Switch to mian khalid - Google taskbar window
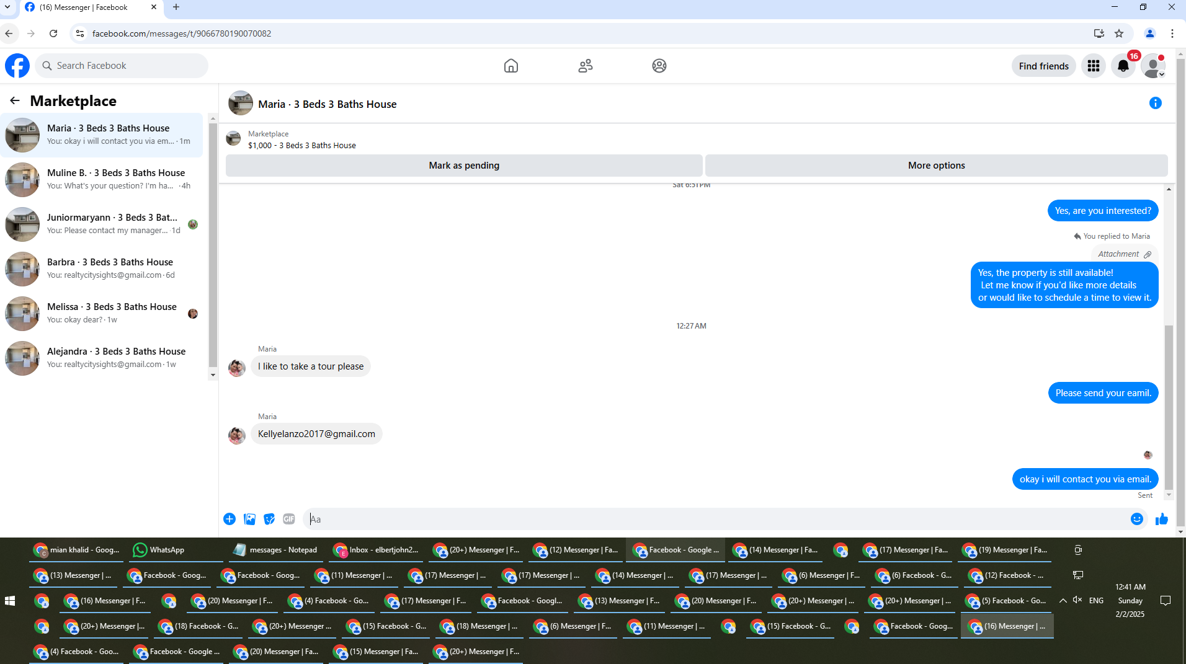The image size is (1186, 664). (76, 550)
